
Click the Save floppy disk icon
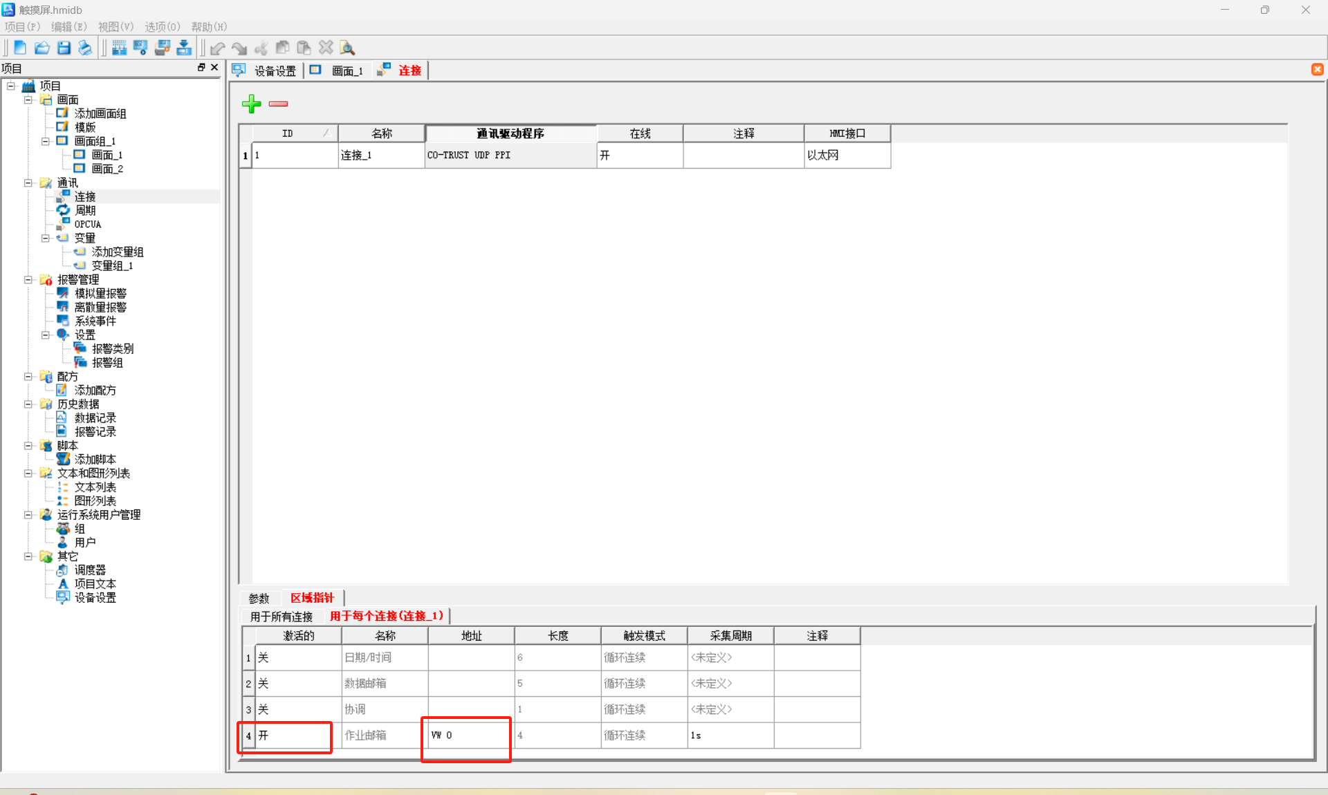pos(64,48)
